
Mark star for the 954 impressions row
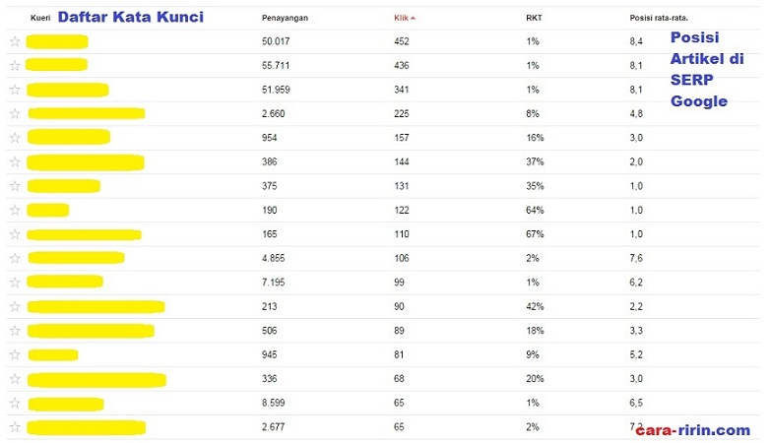[15, 138]
